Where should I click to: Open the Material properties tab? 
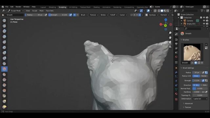(x=176, y=94)
